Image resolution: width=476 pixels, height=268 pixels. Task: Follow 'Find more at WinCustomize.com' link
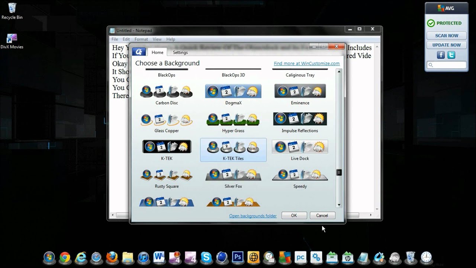click(x=307, y=63)
